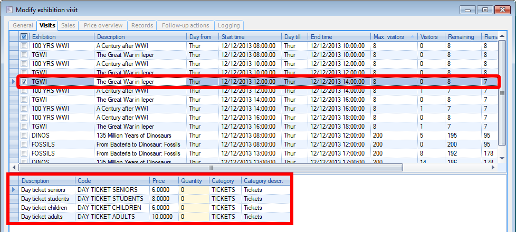The width and height of the screenshot is (516, 232).
Task: Sort ticket list by Price header
Action: click(163, 181)
